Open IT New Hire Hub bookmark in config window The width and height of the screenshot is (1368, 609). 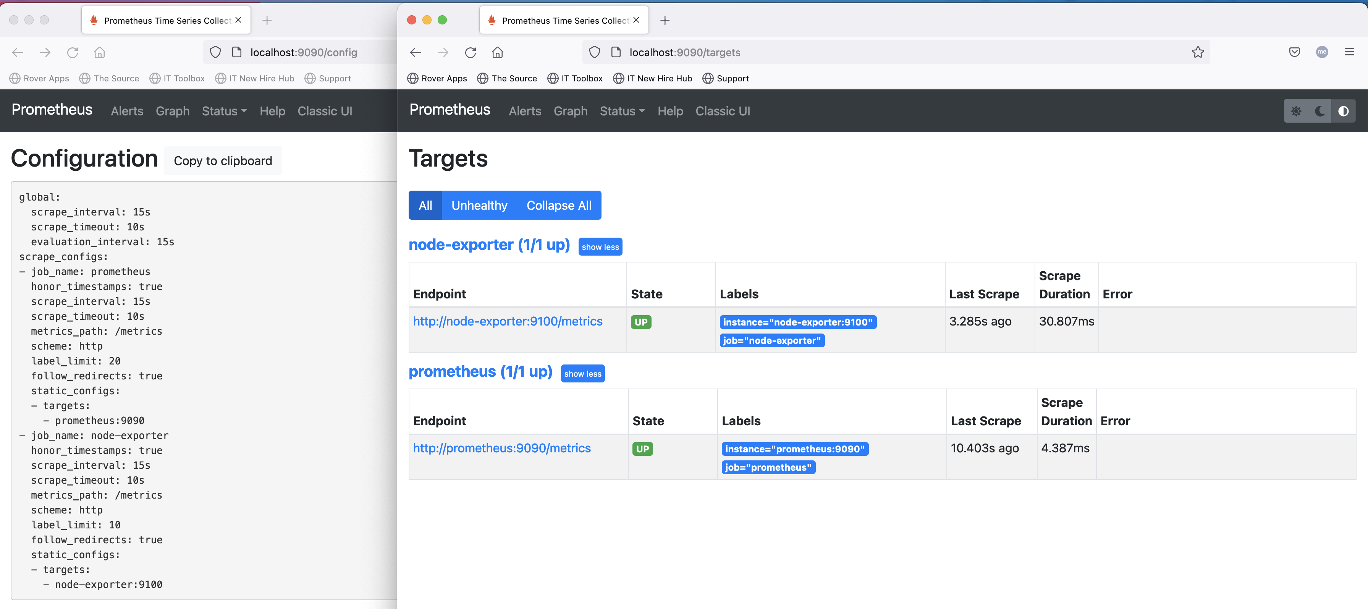coord(255,78)
